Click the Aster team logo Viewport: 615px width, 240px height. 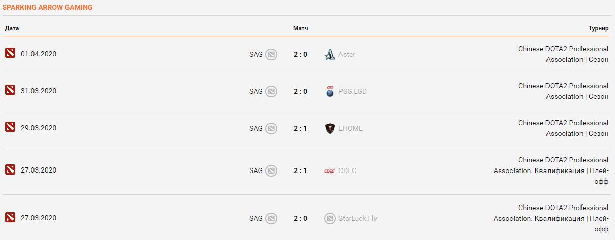click(x=330, y=54)
